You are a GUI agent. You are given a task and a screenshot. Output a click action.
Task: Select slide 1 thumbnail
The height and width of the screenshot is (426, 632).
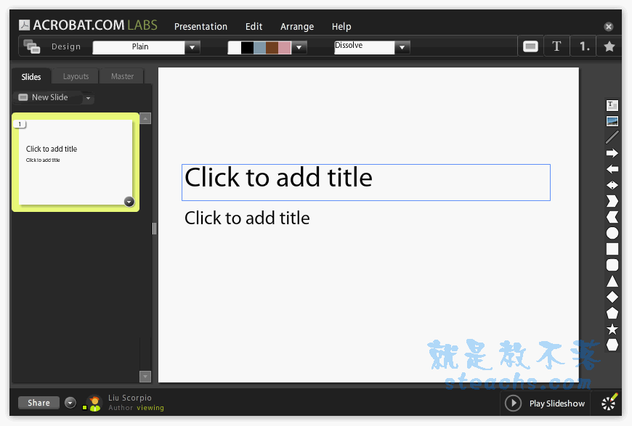pos(76,162)
